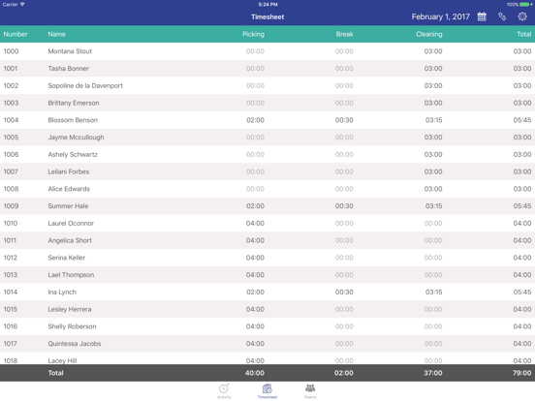
Task: Tap Blossom Benson's Total 05:45
Action: pyautogui.click(x=522, y=120)
